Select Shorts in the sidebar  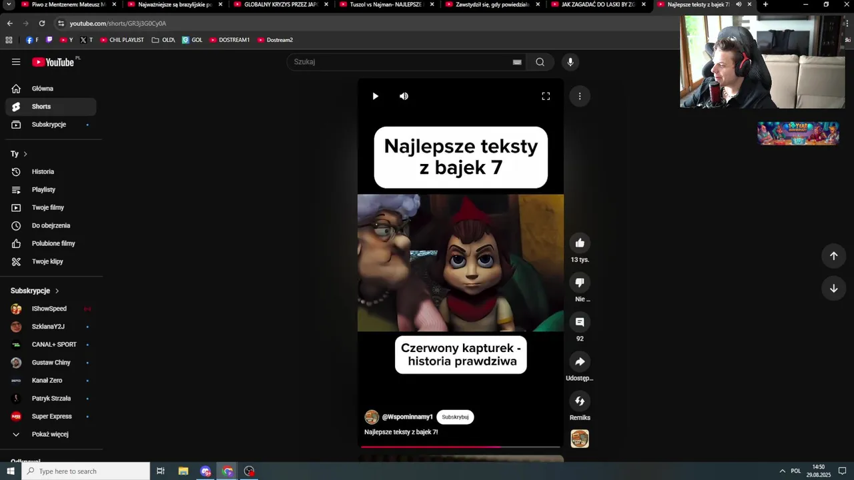51,107
